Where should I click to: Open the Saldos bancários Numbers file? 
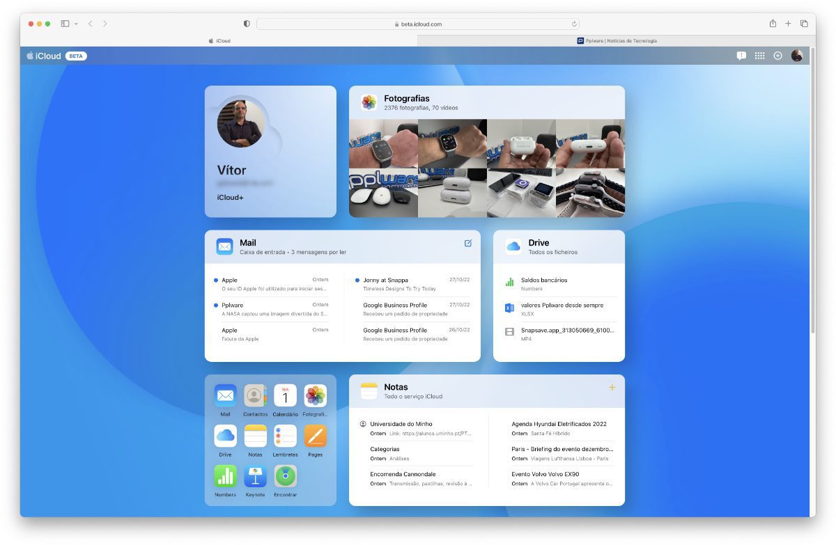click(x=559, y=284)
